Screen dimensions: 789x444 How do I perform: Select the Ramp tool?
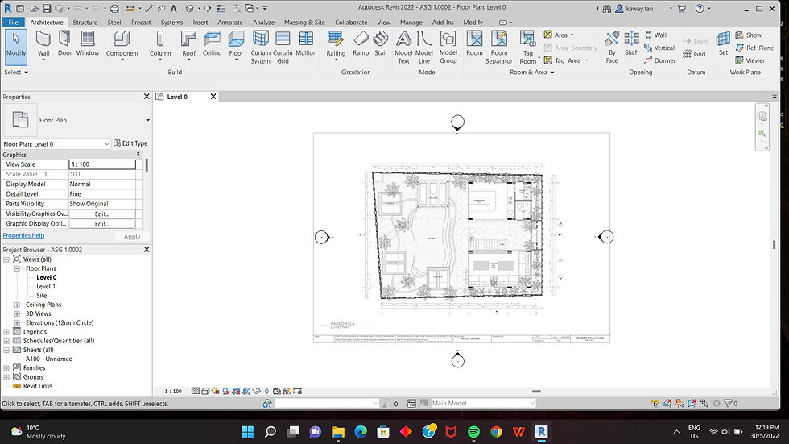[x=361, y=44]
